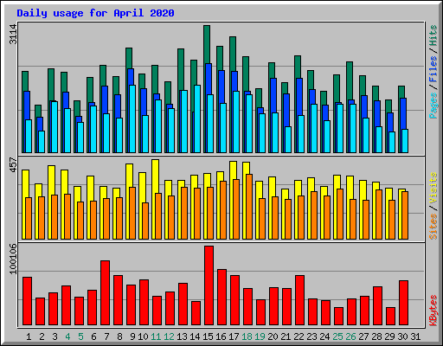443x346 pixels.
Task: Click the cyan Pages bar for day 14
Action: tap(197, 119)
